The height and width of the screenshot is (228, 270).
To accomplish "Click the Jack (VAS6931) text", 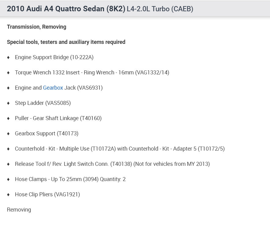I will pyautogui.click(x=83, y=88).
